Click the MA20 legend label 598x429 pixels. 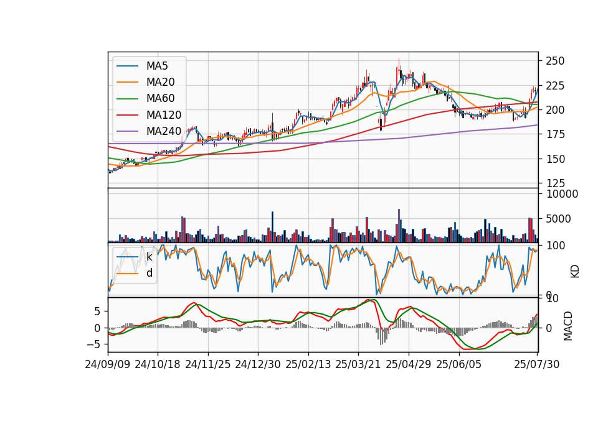(160, 82)
